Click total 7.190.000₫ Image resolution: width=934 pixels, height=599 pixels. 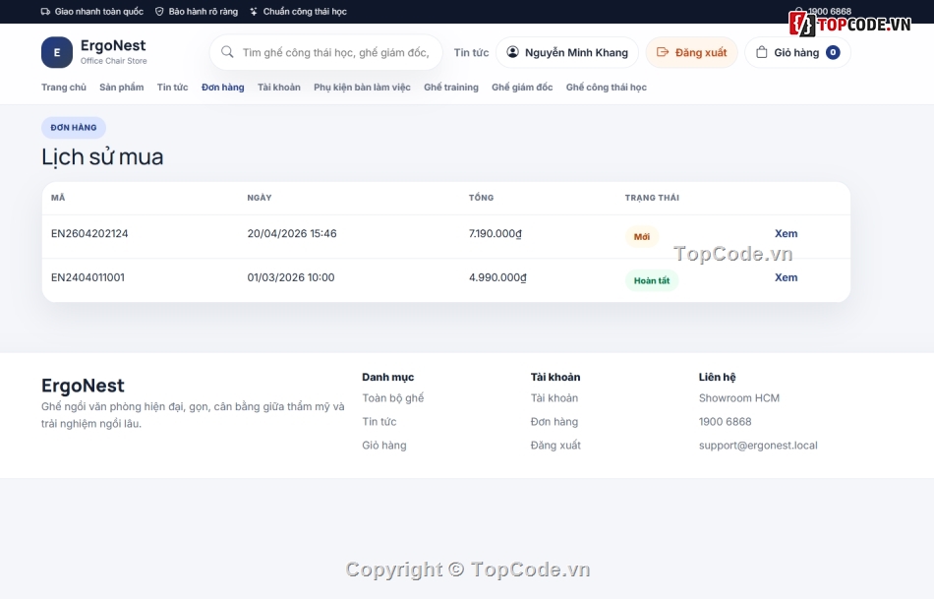pos(495,234)
